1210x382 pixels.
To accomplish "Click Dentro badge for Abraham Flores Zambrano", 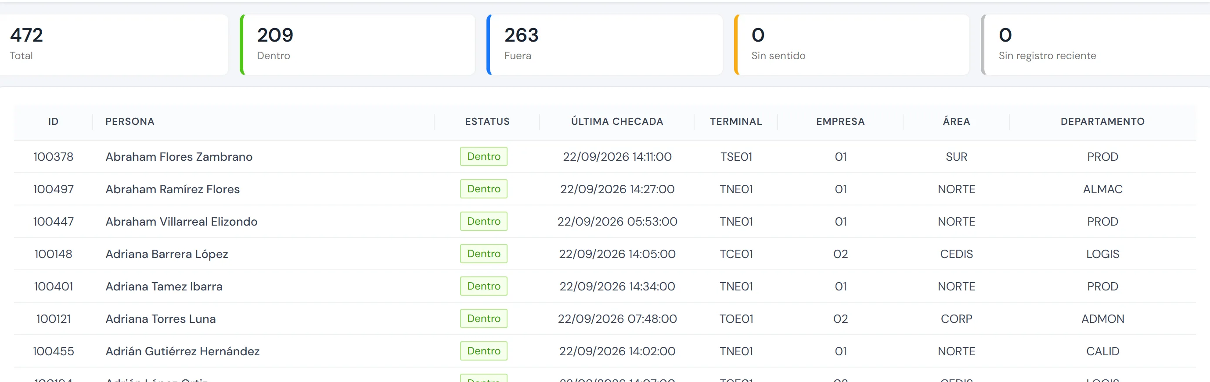I will click(484, 156).
